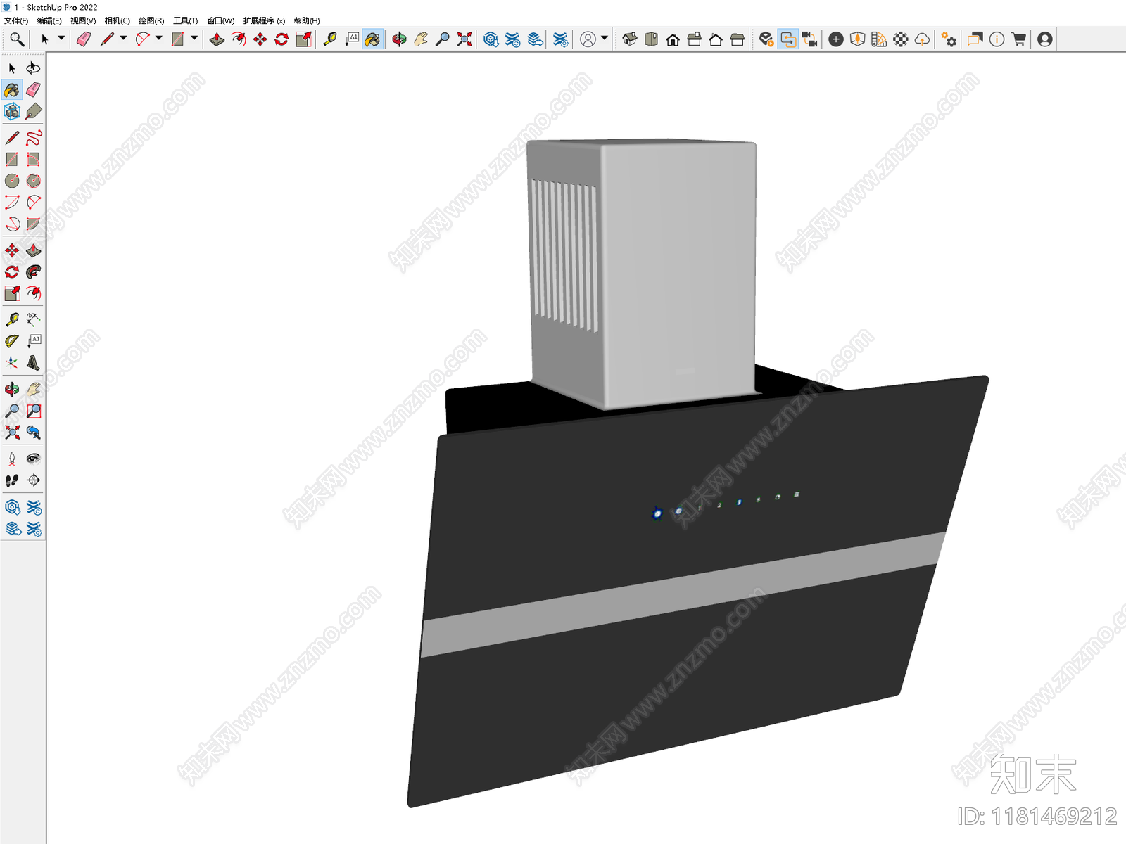1126x844 pixels.
Task: Click the plus circle toolbar icon
Action: (836, 39)
